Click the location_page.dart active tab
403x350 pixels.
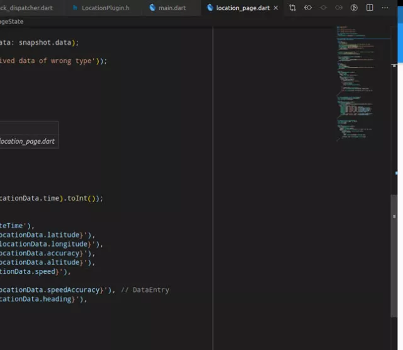pyautogui.click(x=242, y=8)
